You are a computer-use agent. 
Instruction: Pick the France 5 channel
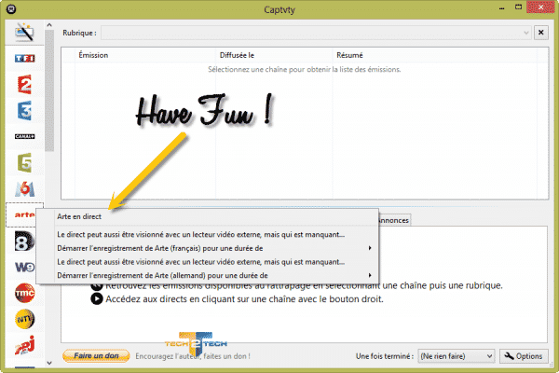point(24,162)
